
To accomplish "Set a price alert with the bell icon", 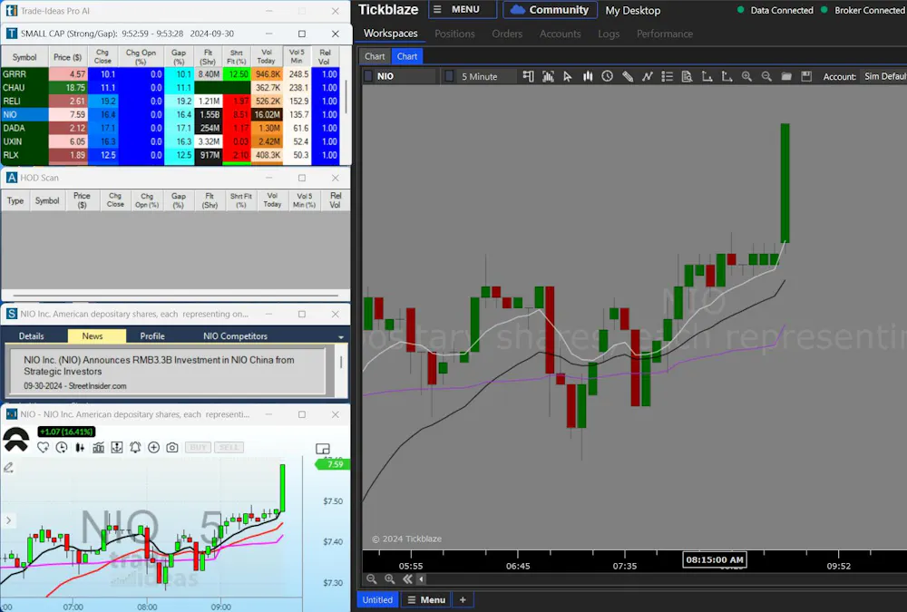I will click(135, 447).
